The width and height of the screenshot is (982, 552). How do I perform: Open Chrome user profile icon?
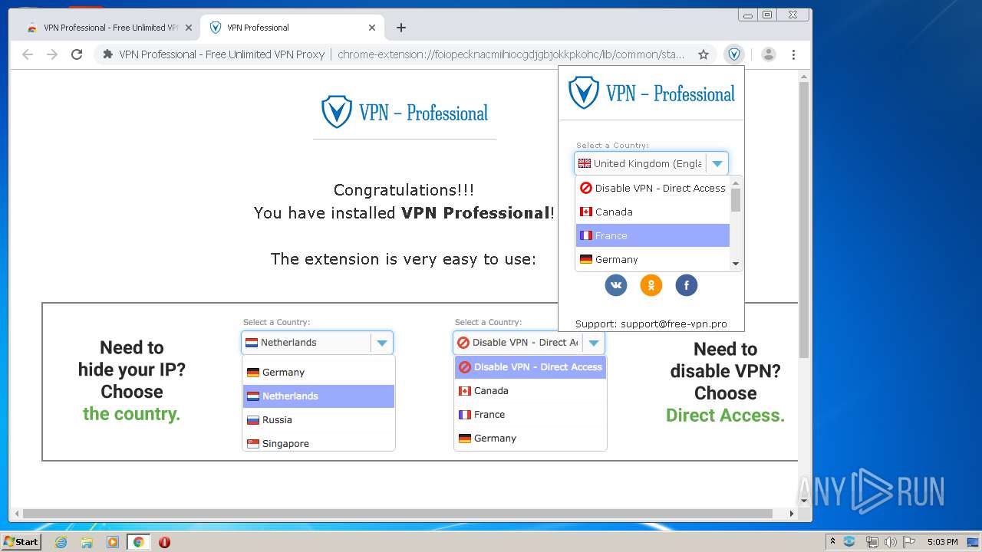click(769, 54)
